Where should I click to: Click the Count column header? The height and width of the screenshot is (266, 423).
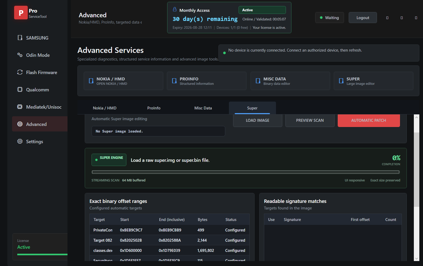pos(391,220)
